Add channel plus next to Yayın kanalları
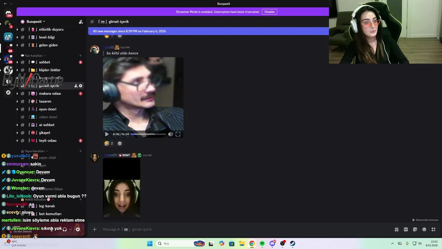This screenshot has width=442, height=249. pos(80,151)
